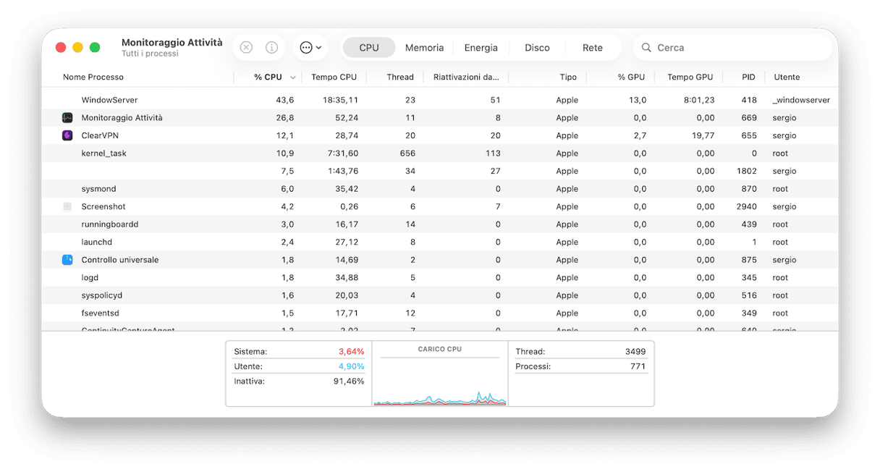Click the magnifying glass search icon
The height and width of the screenshot is (472, 880).
(x=646, y=47)
